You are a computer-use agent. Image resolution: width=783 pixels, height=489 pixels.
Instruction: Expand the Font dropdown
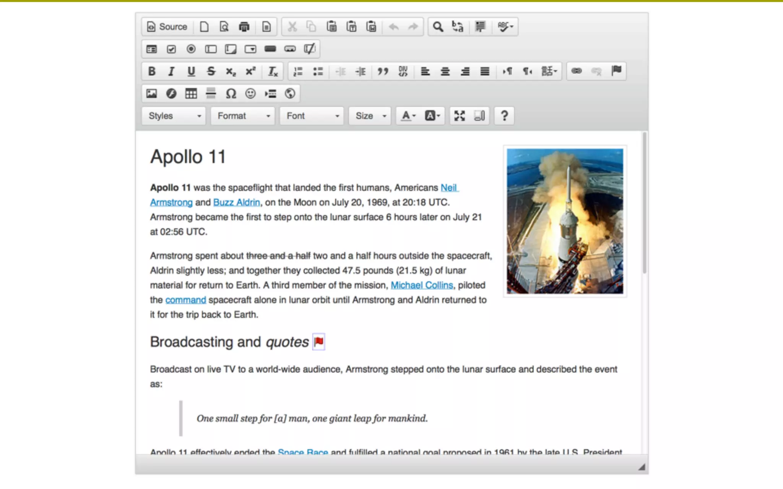312,116
